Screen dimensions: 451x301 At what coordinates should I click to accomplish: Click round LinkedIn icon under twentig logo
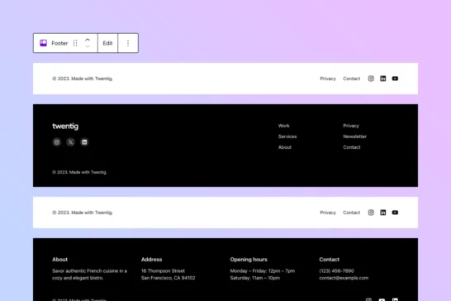pos(84,142)
